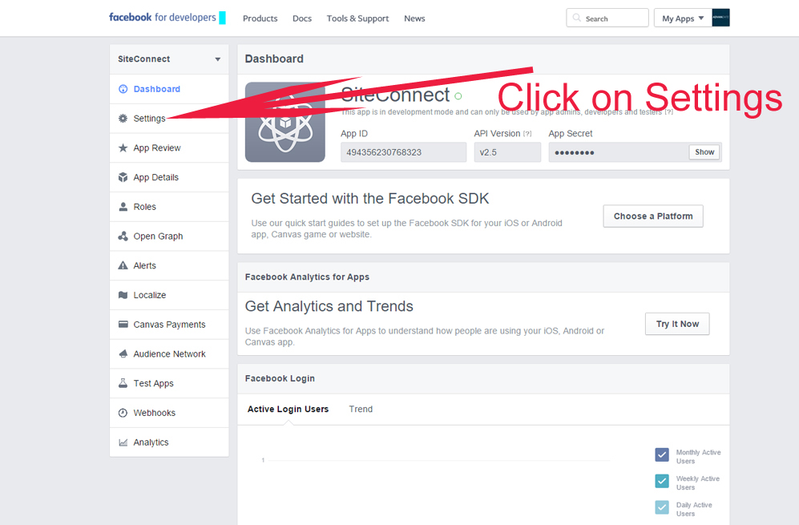Click the Test Apps flask icon
The image size is (799, 525).
coord(123,383)
